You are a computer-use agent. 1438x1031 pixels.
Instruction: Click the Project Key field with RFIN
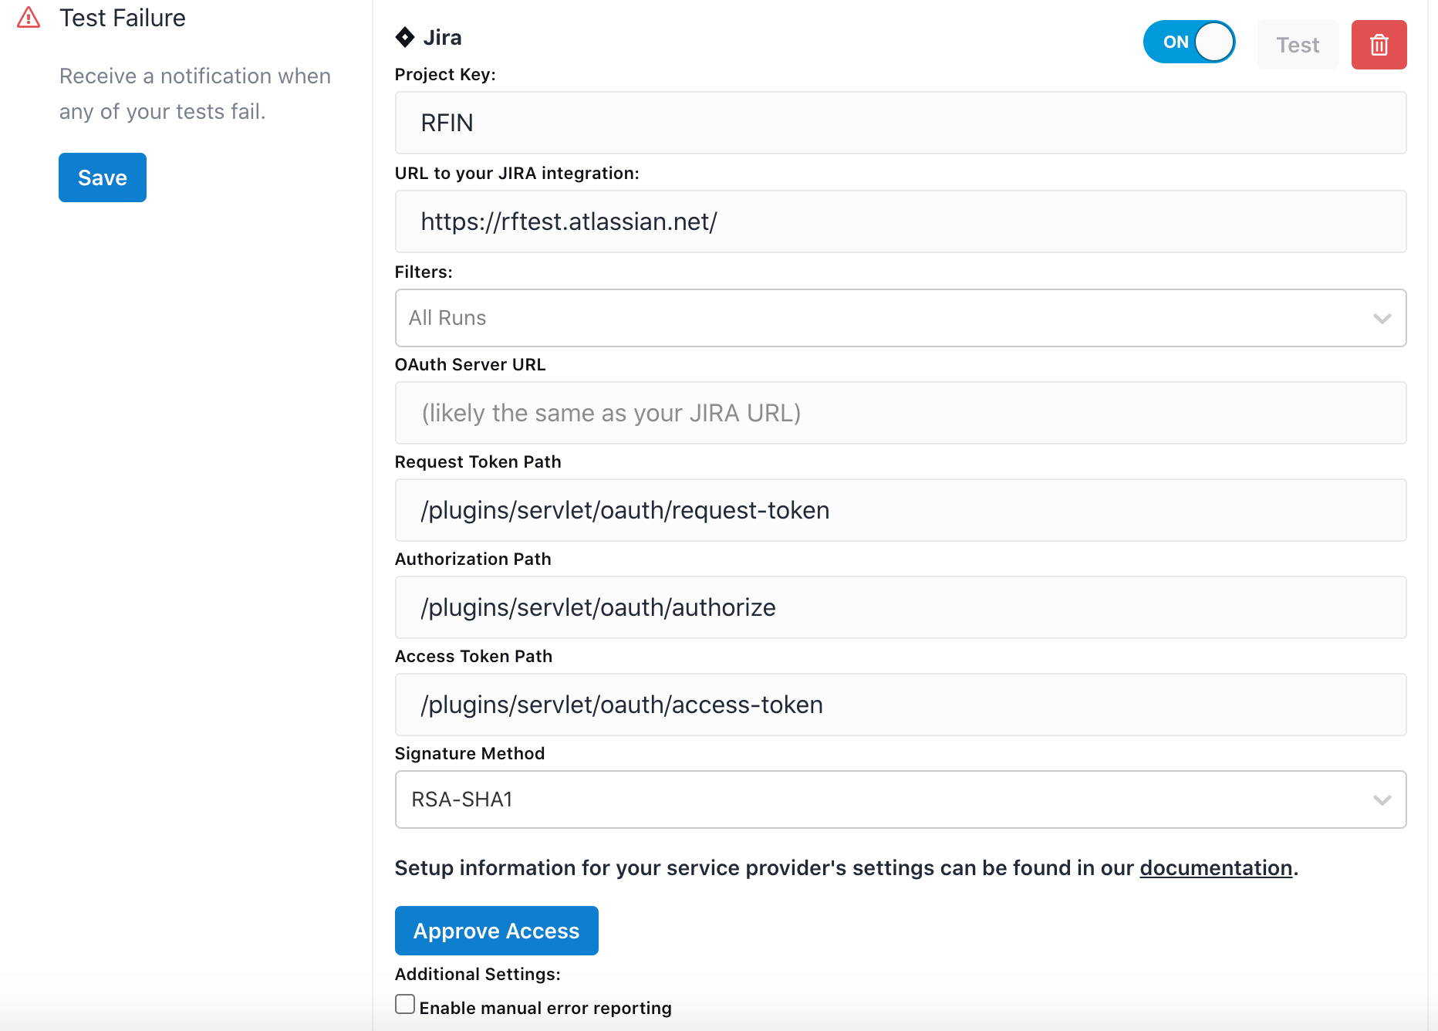[x=900, y=123]
